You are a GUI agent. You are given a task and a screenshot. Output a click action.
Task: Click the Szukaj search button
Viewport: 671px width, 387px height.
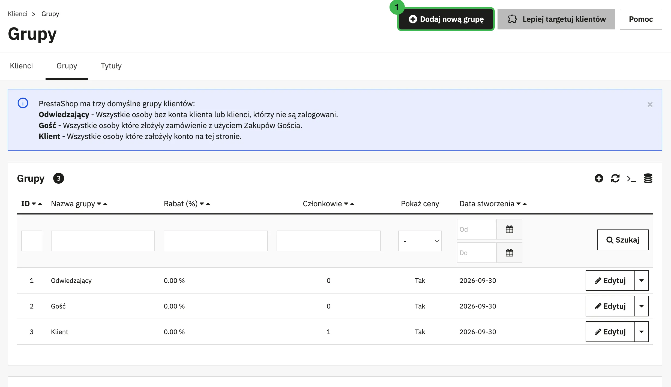(623, 240)
